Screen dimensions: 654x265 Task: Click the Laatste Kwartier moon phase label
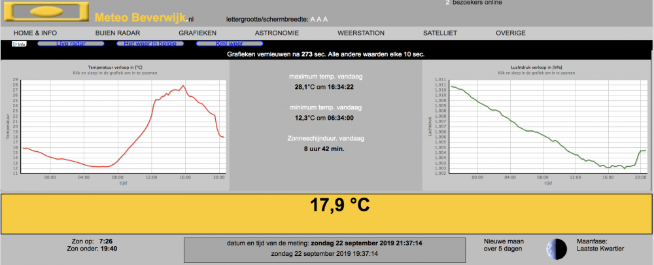coord(599,249)
